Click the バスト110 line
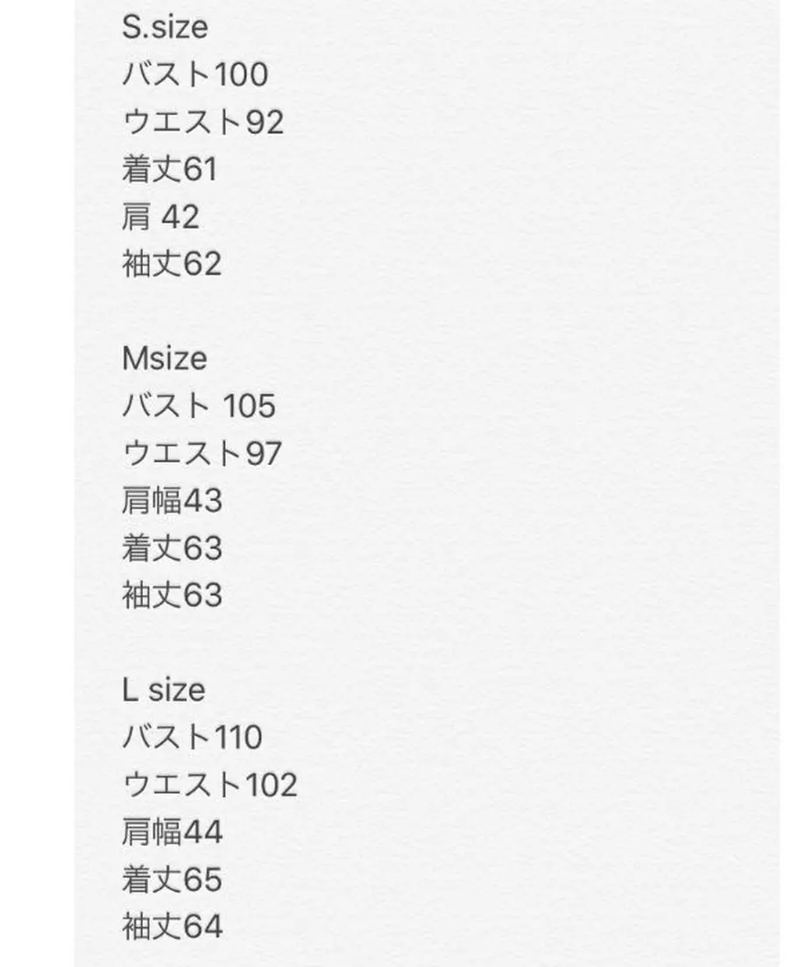Viewport: 806px width, 967px height. click(193, 738)
